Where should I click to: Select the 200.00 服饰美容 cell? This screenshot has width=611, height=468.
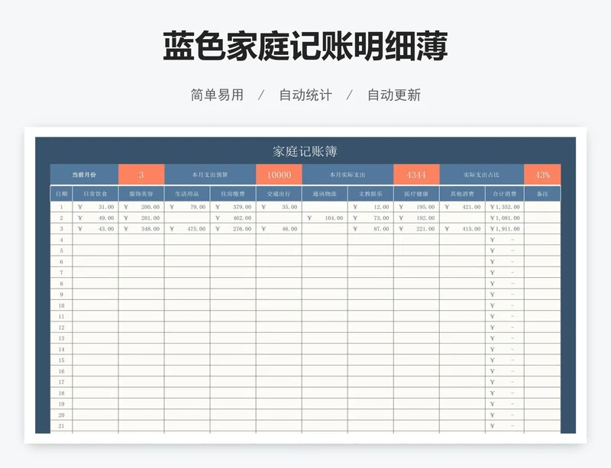point(141,207)
